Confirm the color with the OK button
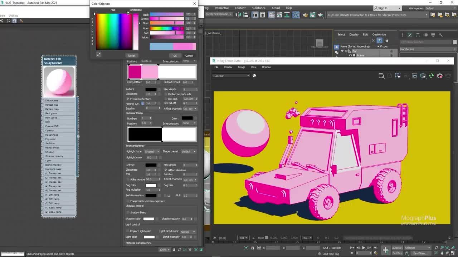Screen dimensions: 458x257 click(x=175, y=55)
